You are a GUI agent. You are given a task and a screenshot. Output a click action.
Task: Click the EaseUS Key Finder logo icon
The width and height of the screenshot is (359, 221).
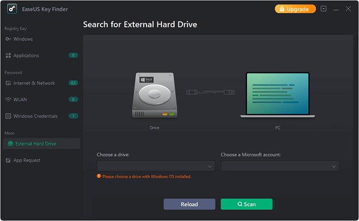(12, 9)
